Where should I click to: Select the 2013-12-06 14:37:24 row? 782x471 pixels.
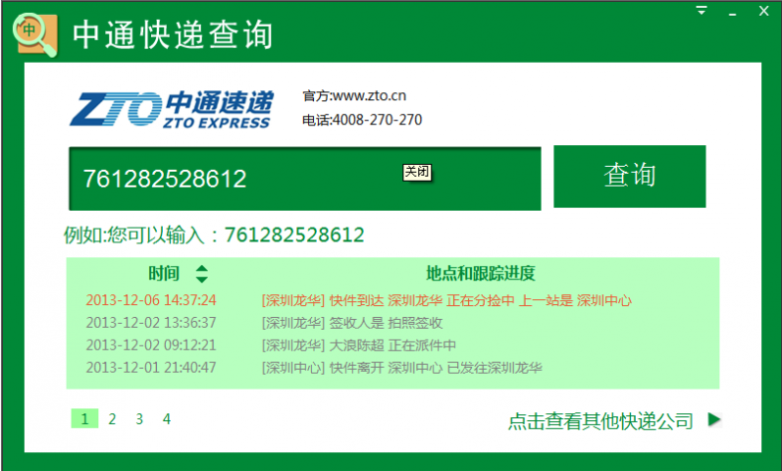click(x=392, y=300)
